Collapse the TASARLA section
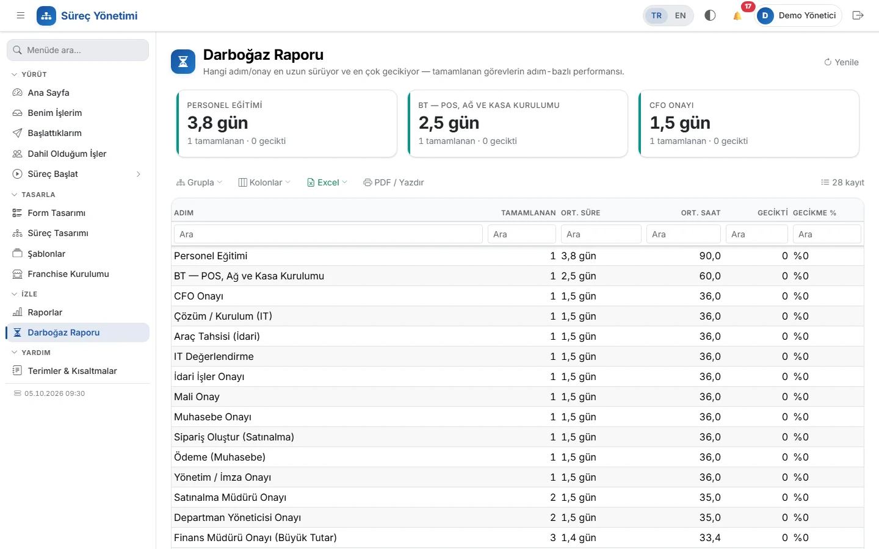Image resolution: width=879 pixels, height=549 pixels. [15, 195]
